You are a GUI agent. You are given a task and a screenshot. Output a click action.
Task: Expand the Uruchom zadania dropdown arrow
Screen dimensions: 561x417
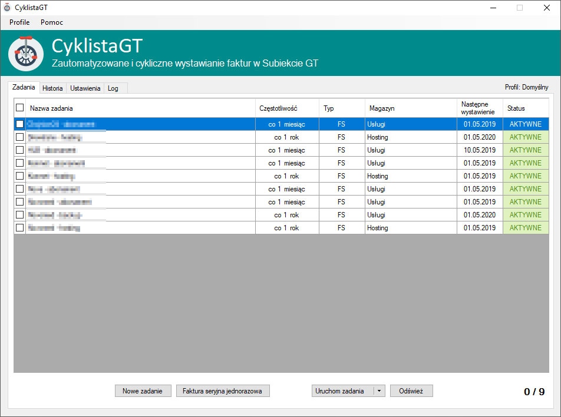point(379,391)
